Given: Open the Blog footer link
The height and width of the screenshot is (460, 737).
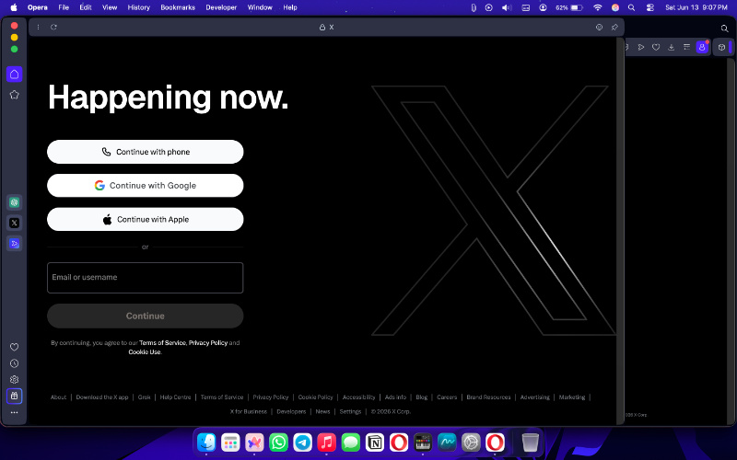Looking at the screenshot, I should [422, 397].
